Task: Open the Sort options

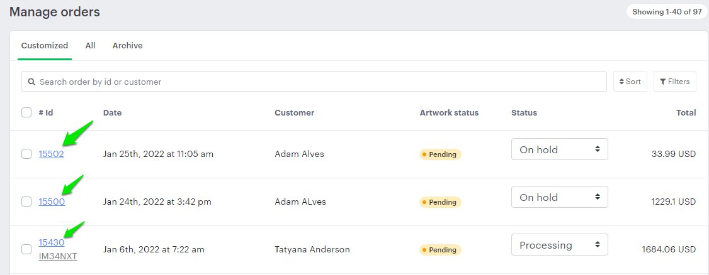Action: click(x=630, y=82)
